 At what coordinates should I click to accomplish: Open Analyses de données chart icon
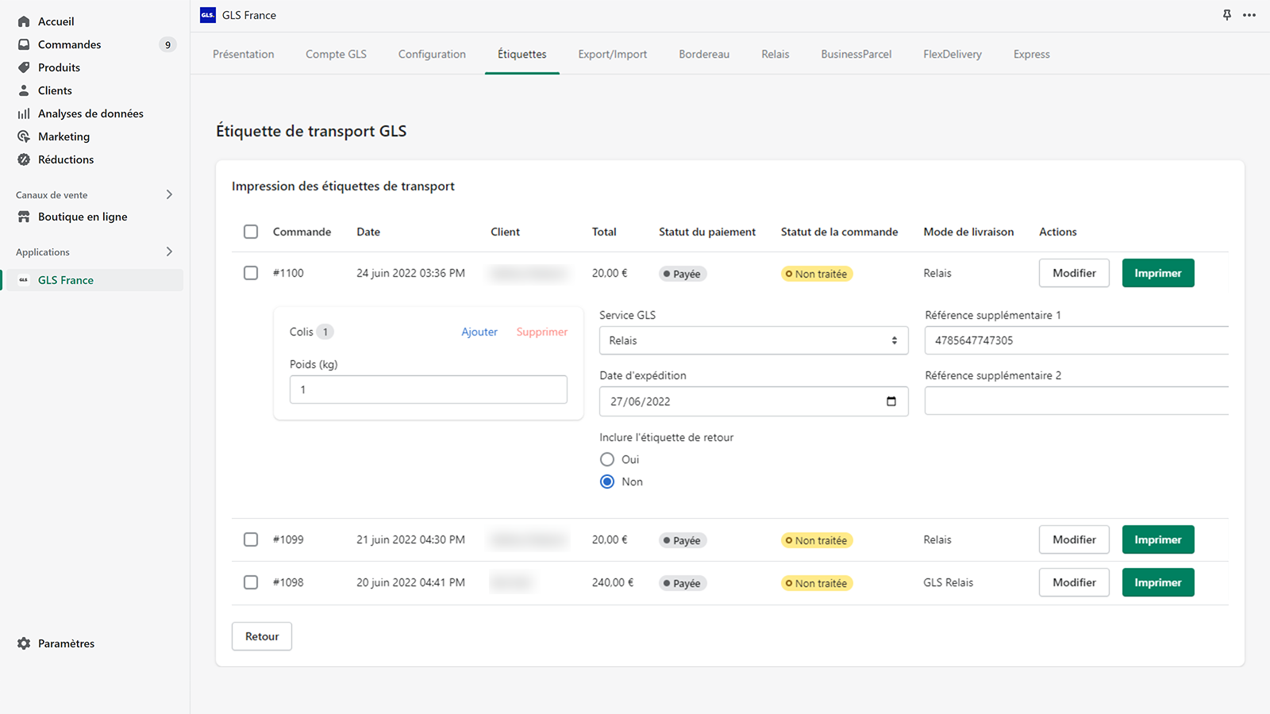[x=24, y=113]
